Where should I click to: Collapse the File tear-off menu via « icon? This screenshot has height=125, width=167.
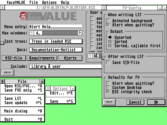coord(42,81)
